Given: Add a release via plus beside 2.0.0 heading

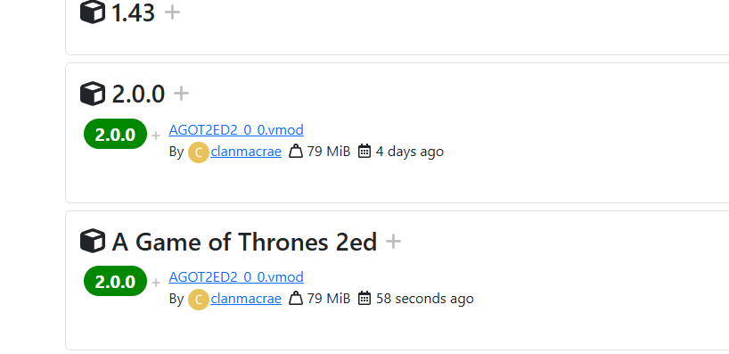Looking at the screenshot, I should pyautogui.click(x=181, y=94).
